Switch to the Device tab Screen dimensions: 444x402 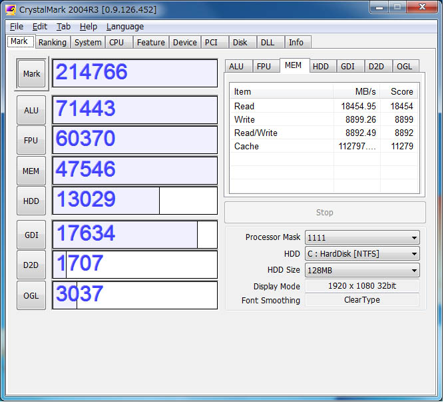click(x=184, y=42)
